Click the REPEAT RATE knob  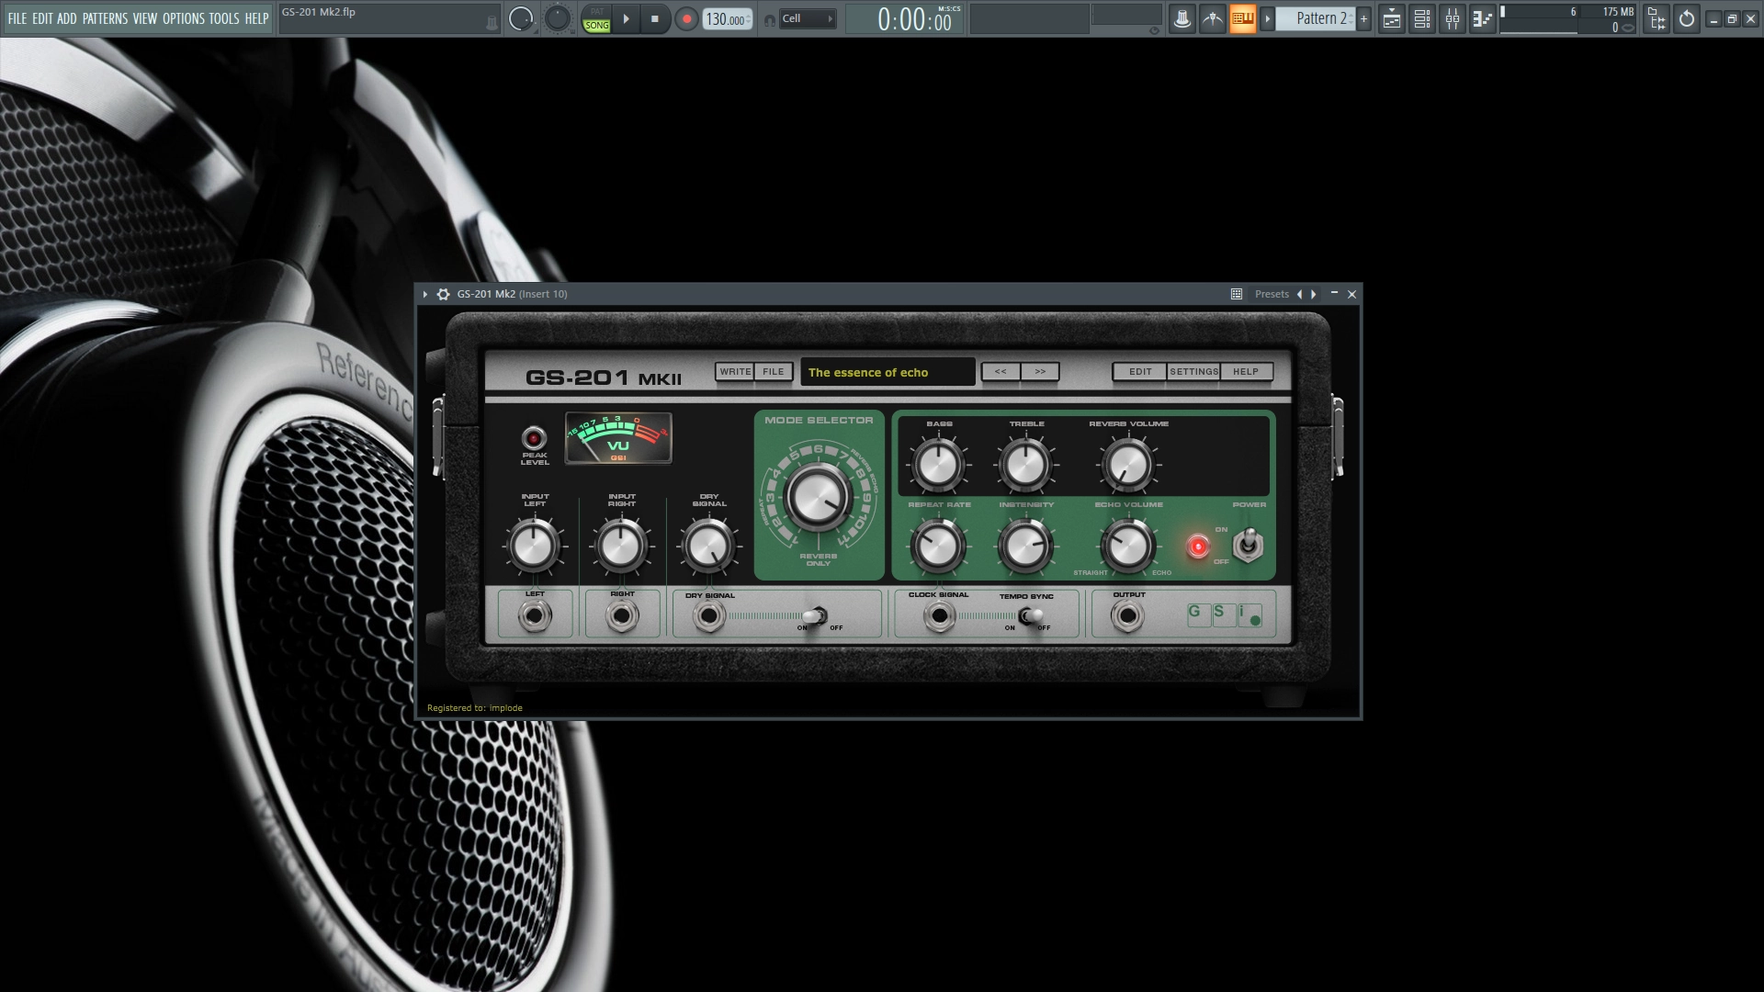[x=938, y=547]
